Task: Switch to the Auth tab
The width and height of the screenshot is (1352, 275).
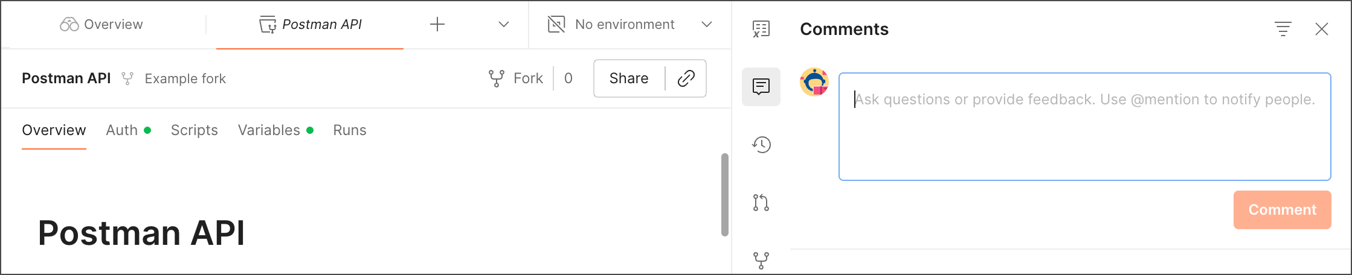Action: [x=122, y=130]
